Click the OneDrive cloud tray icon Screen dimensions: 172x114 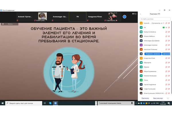click(139, 103)
